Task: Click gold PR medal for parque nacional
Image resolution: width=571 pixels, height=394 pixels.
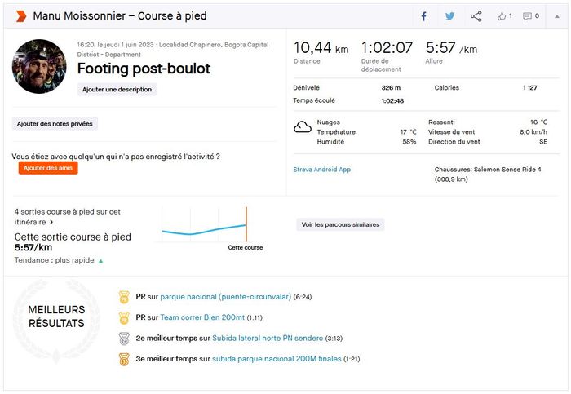Action: coord(124,297)
